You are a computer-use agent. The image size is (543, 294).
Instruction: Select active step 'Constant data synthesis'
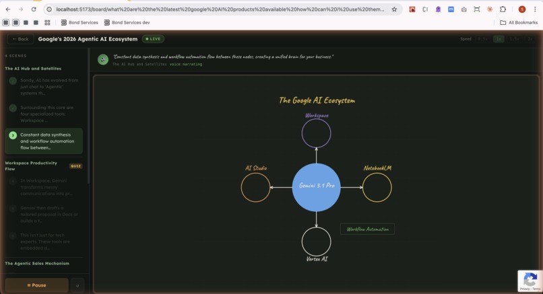tap(44, 141)
